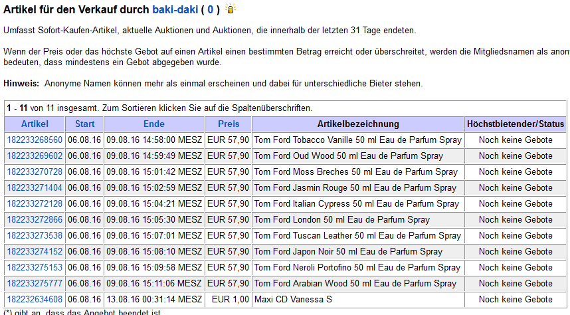Select the Tom Ford Japon Noir description
This screenshot has height=315, width=570.
tap(348, 252)
